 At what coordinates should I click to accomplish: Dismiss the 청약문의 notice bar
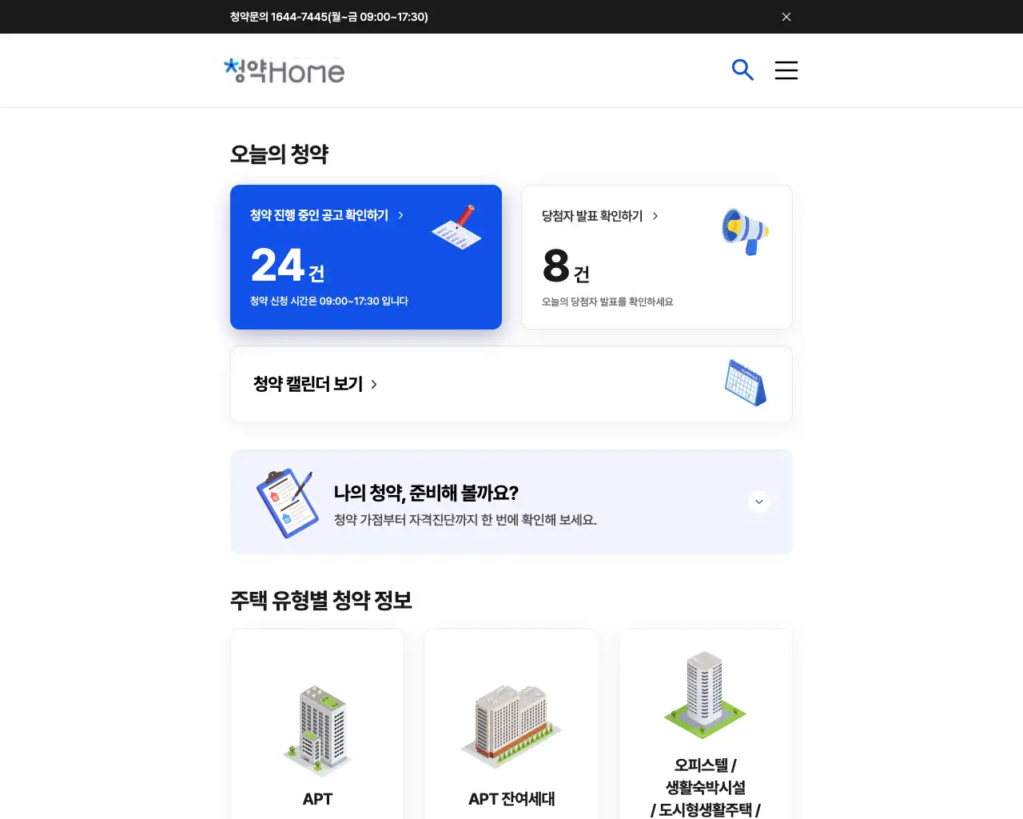[x=786, y=16]
